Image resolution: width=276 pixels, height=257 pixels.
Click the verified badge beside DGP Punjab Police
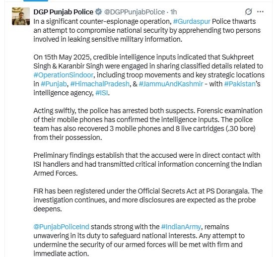(99, 12)
